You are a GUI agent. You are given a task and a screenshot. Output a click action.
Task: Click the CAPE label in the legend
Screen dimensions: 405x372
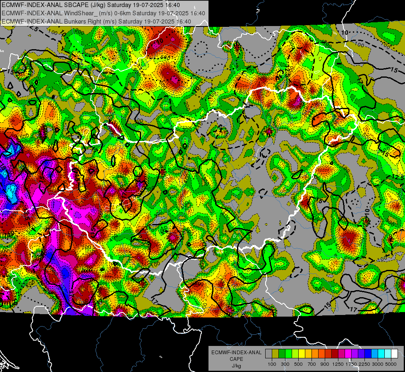point(236,359)
